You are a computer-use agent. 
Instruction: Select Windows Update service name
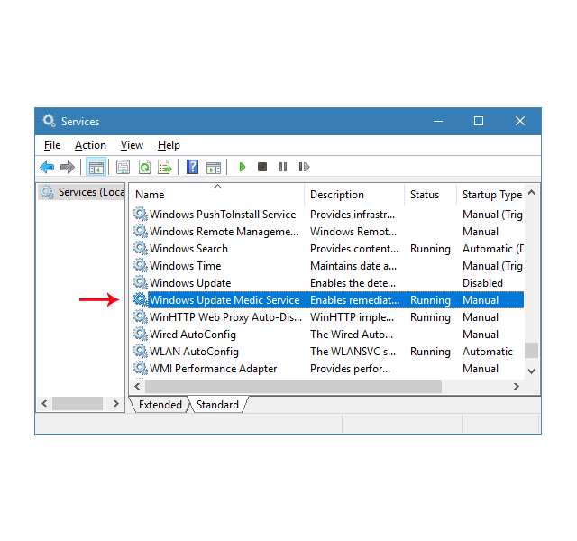click(x=190, y=283)
